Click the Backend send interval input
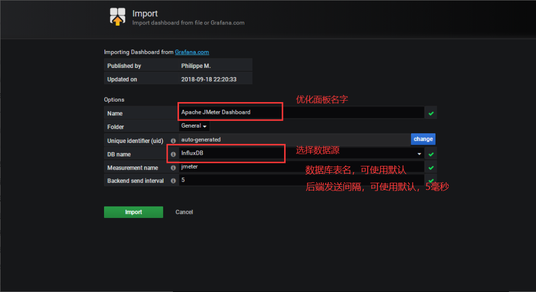536x292 pixels. coord(301,180)
